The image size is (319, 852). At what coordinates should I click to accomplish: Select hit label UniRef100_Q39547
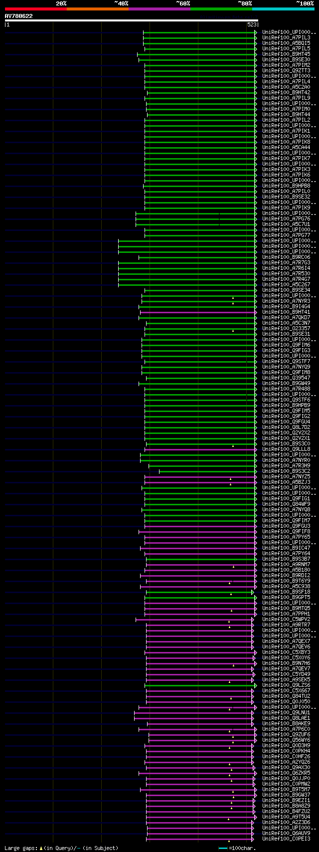point(286,378)
